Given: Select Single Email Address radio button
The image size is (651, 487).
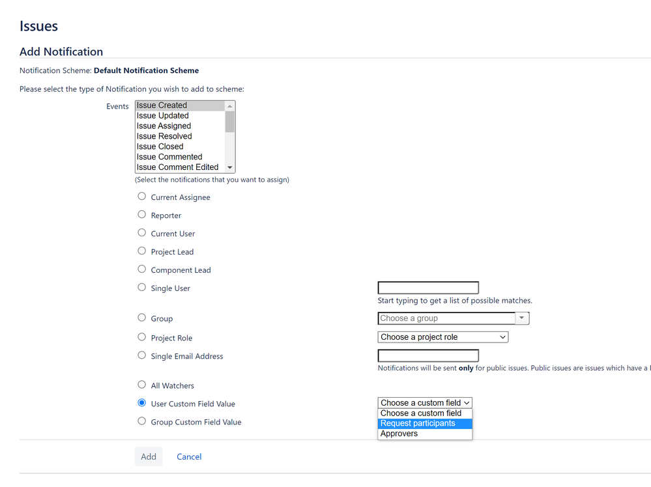Looking at the screenshot, I should click(x=141, y=355).
